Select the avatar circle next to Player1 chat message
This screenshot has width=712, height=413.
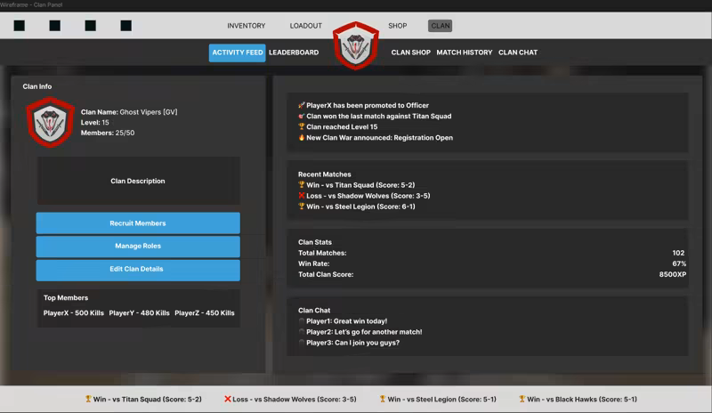[302, 321]
